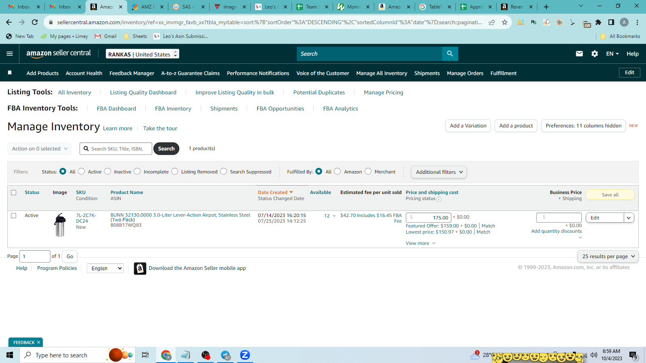The image size is (646, 363).
Task: Tick the select-all checkbox in table header
Action: [13, 192]
